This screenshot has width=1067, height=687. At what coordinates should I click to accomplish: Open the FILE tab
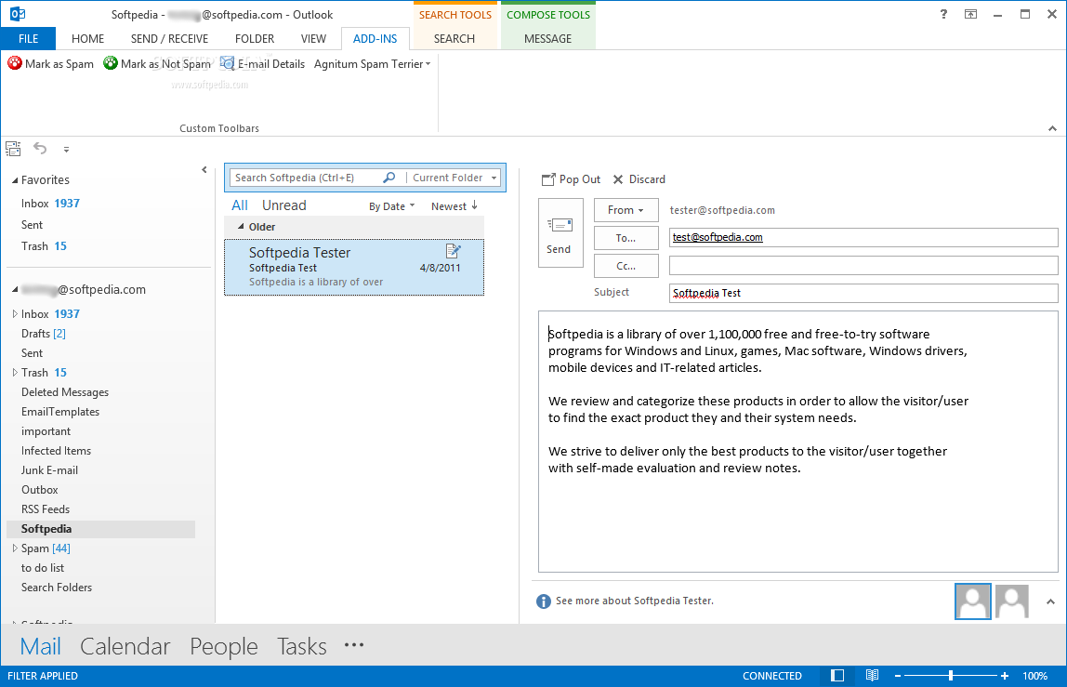pyautogui.click(x=28, y=39)
